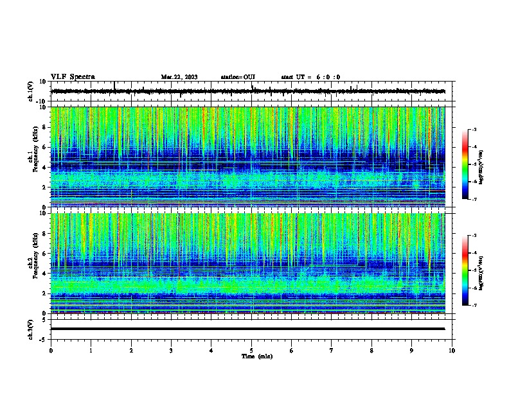Click the "6" kHz tick of ch.2 spectrogram
Viewport: 509px width, 393px height.
(45, 254)
